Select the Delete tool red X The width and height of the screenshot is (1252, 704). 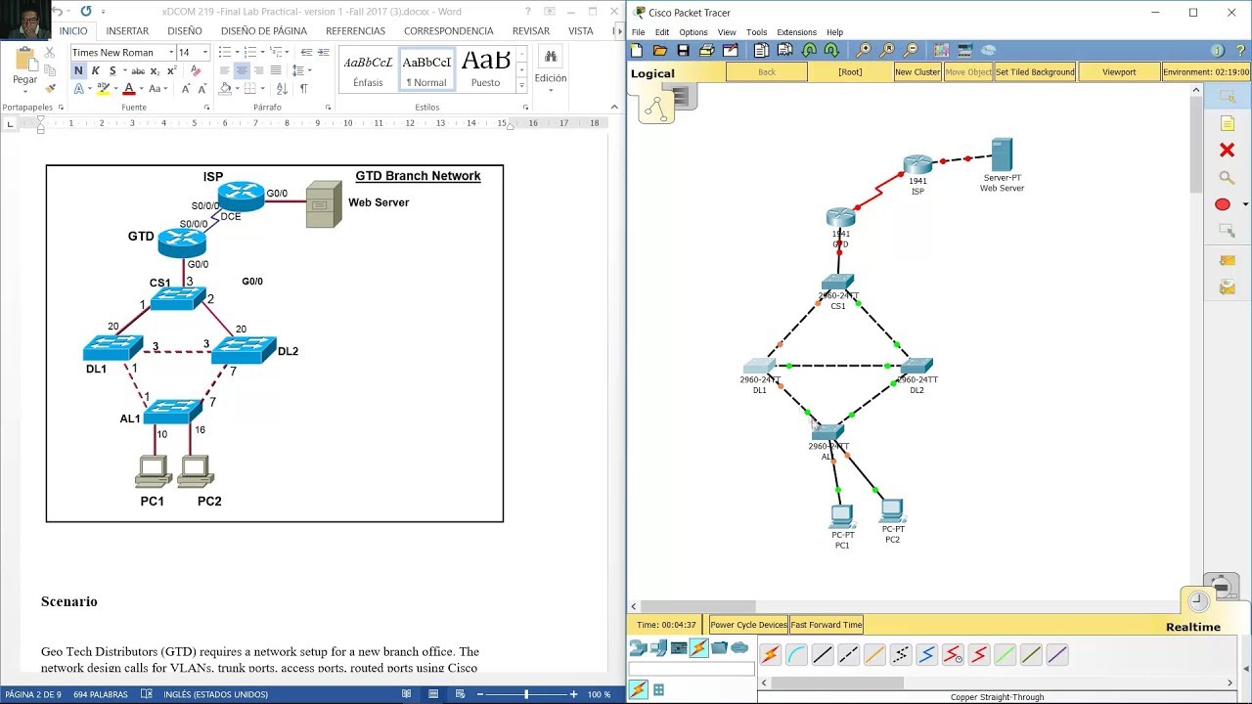tap(1227, 150)
